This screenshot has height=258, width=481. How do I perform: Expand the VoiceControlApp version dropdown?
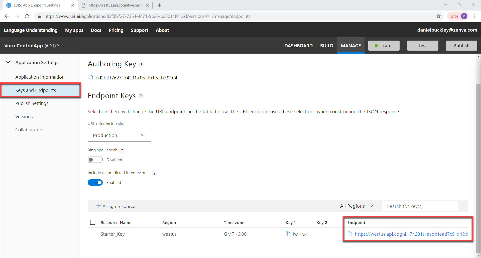pos(59,46)
